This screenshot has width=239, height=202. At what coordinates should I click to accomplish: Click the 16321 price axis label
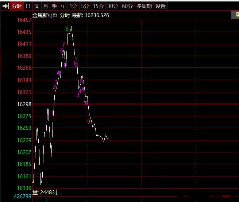point(24,92)
